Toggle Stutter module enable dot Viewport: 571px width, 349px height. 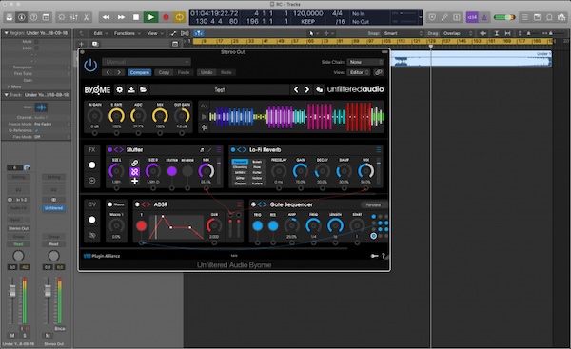(x=110, y=149)
